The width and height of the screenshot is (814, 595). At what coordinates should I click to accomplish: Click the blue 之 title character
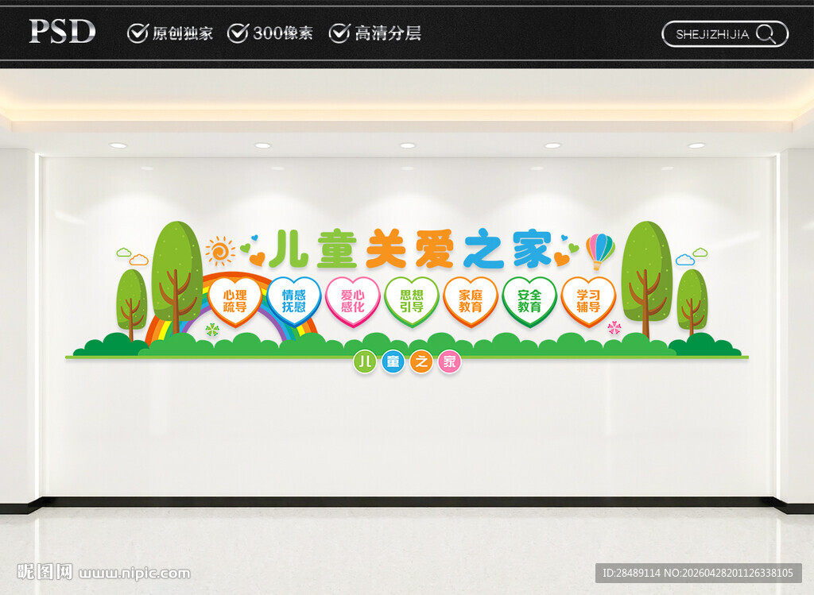tap(484, 249)
